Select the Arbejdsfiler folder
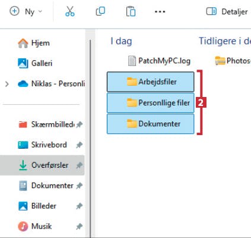 [x=151, y=82]
